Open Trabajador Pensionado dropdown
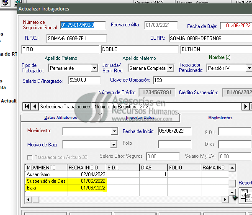The height and width of the screenshot is (215, 252). point(249,68)
